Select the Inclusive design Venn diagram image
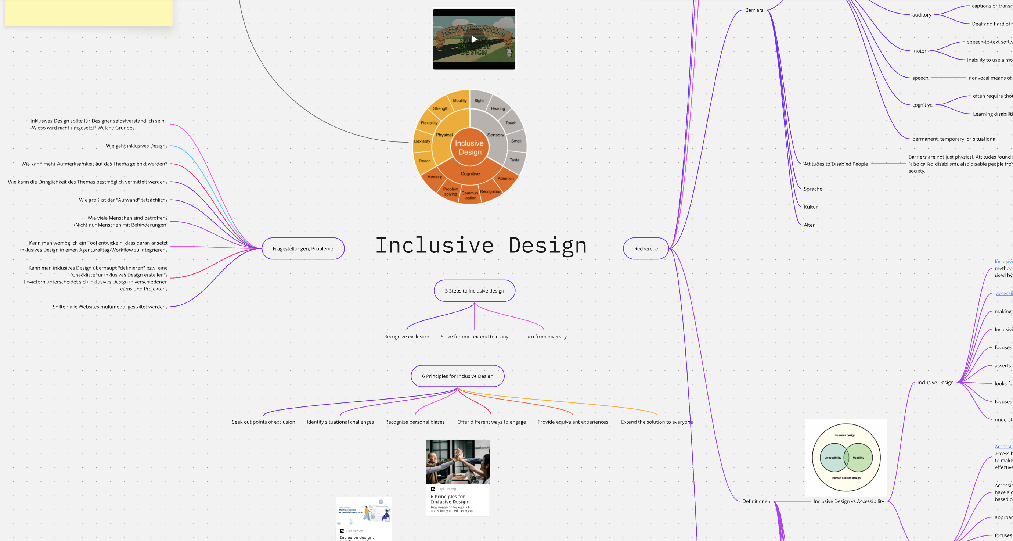 point(846,457)
